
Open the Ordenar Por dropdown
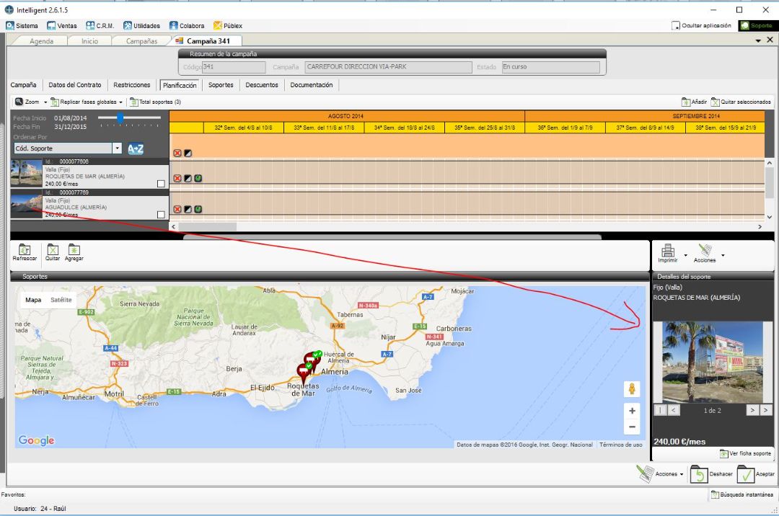[x=118, y=148]
